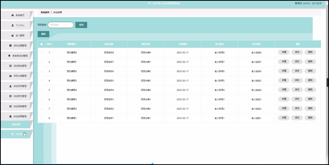Click the page title text in the top banner
This screenshot has height=165, width=329.
(164, 3)
